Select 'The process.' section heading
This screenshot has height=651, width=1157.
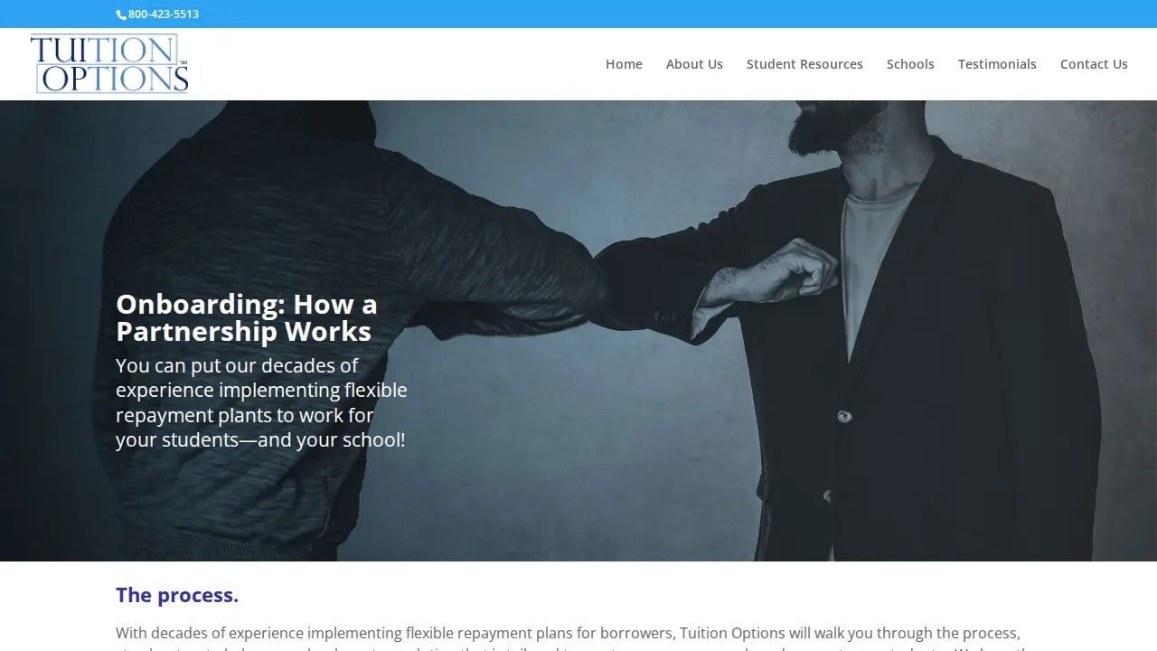177,595
